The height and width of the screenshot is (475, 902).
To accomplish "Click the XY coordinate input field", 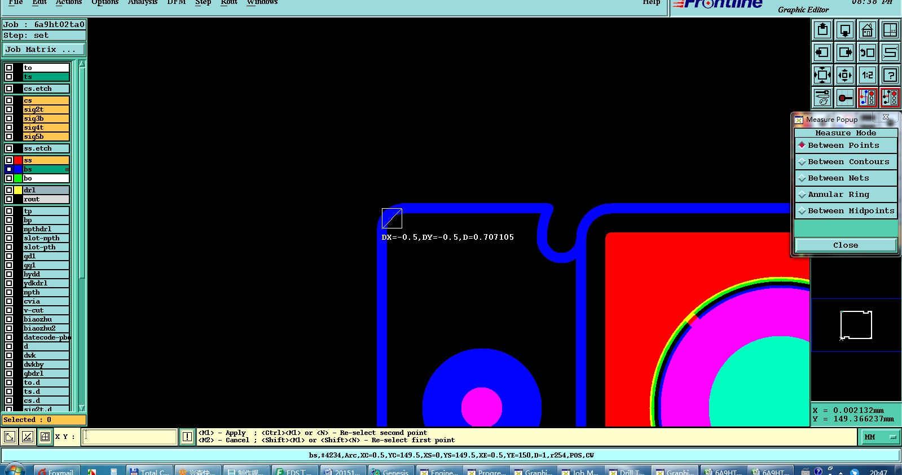I will (130, 437).
